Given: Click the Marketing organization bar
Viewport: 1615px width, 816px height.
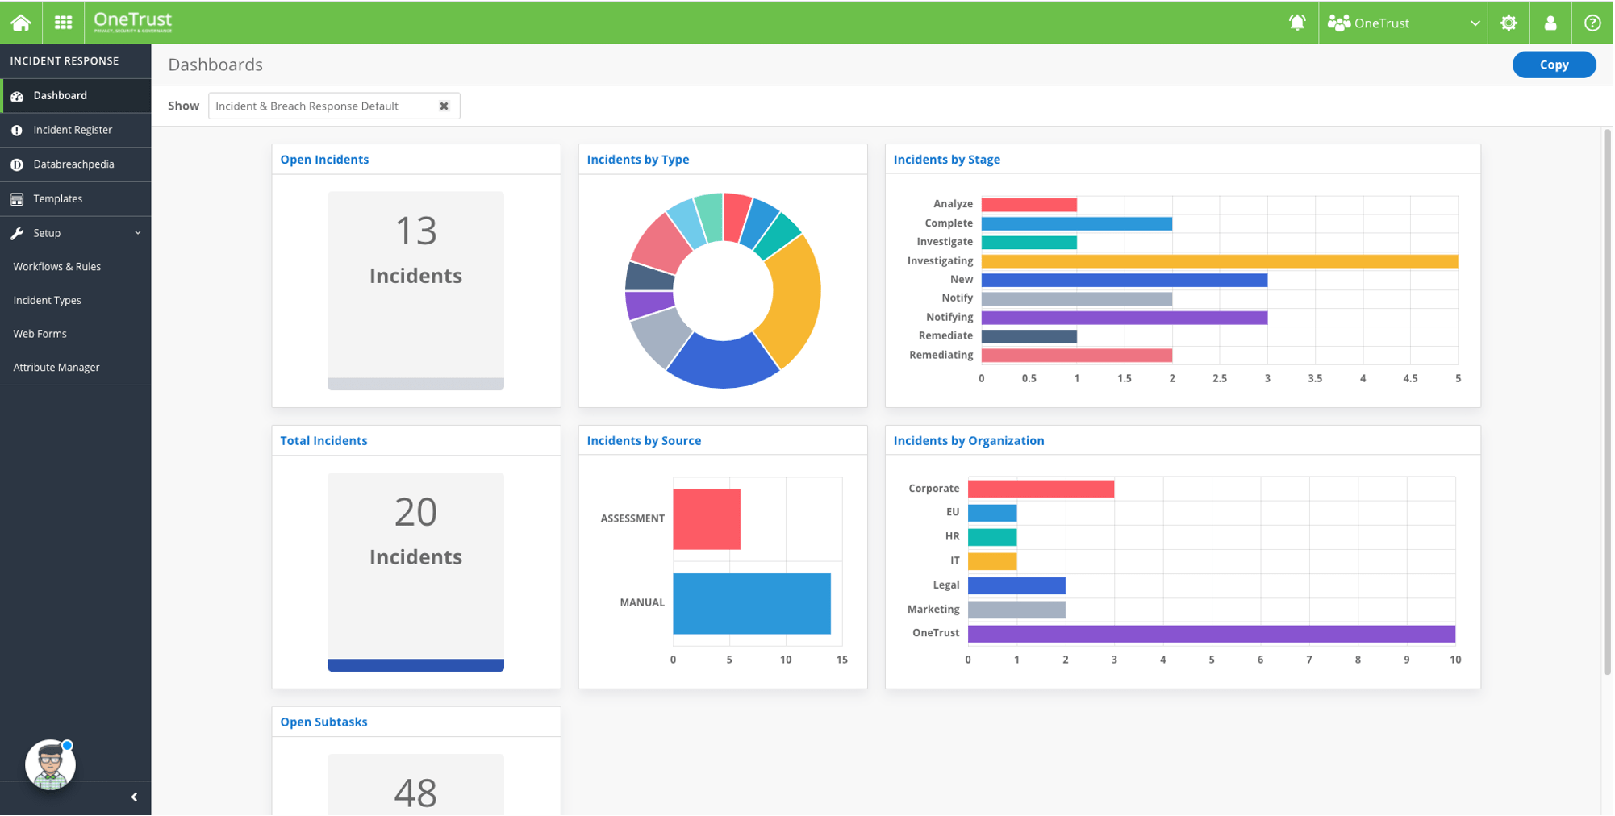Looking at the screenshot, I should point(1016,610).
